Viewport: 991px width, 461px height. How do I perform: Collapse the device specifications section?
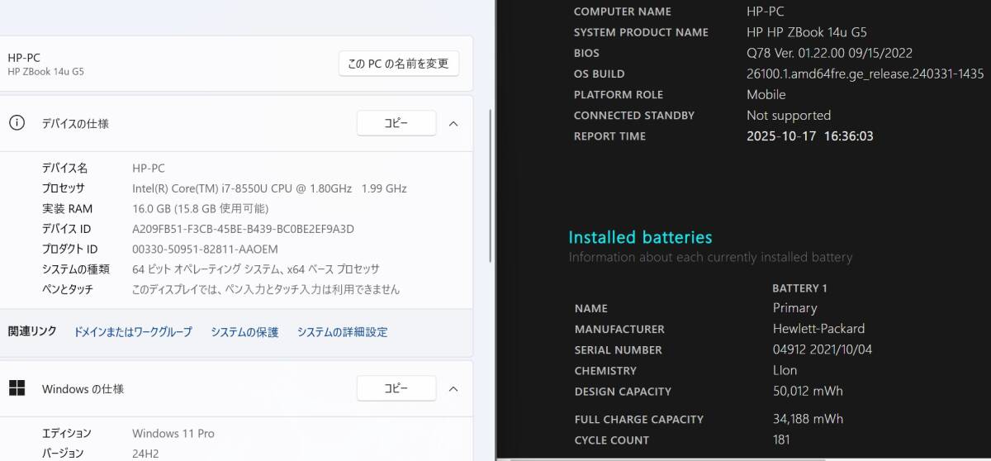click(x=453, y=123)
